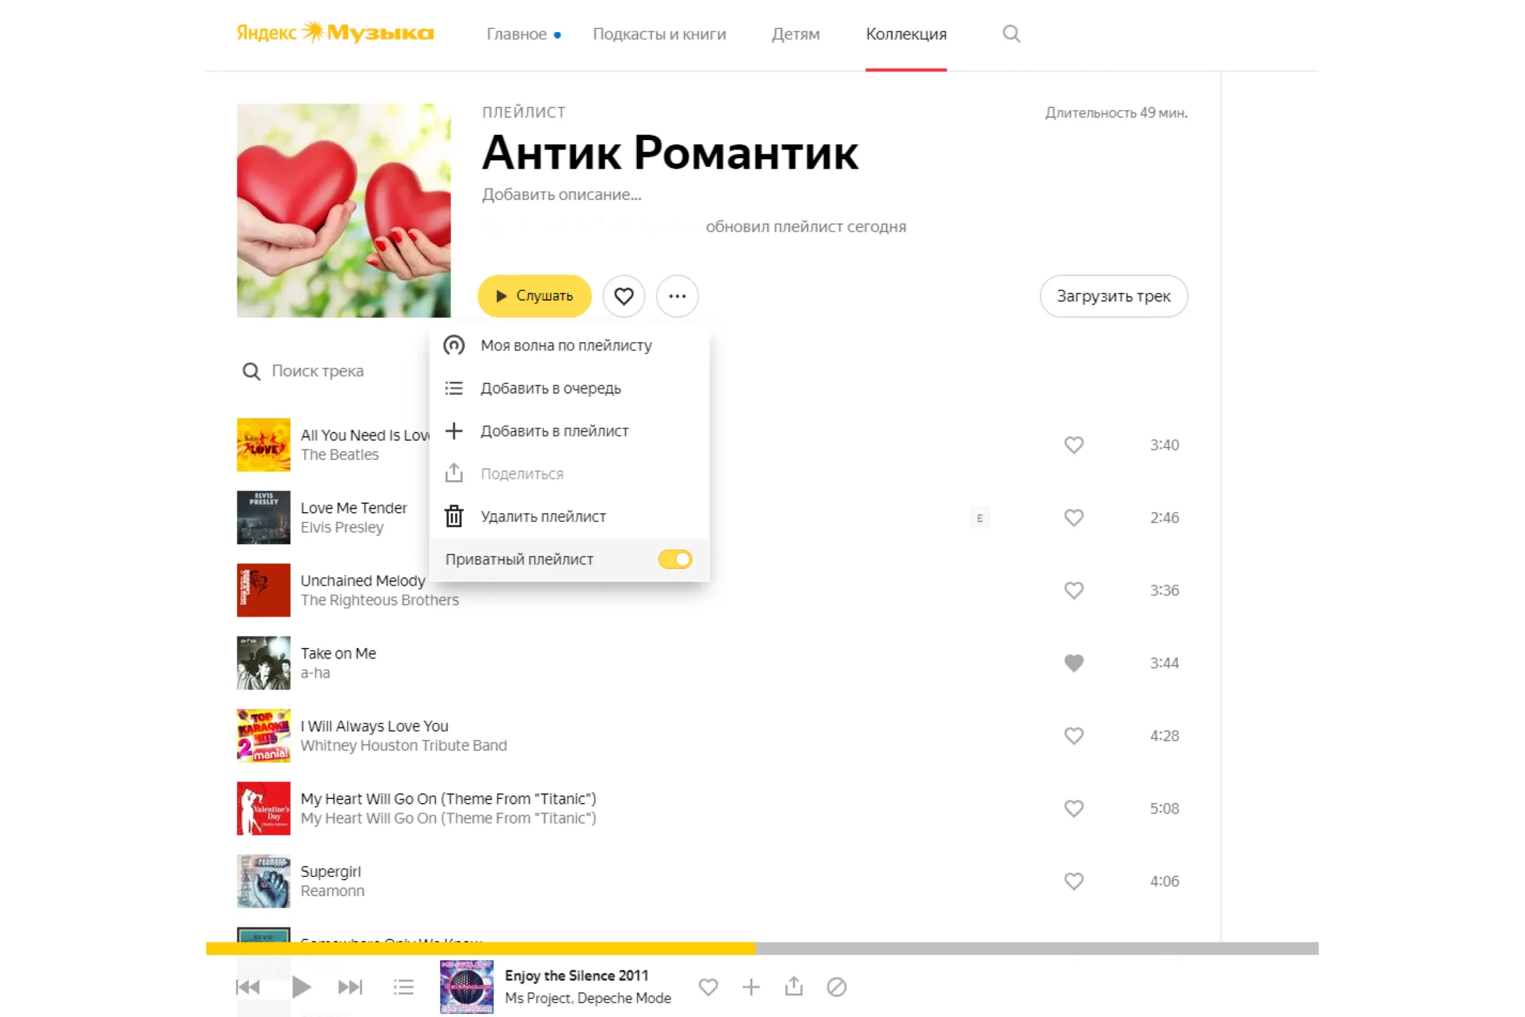Viewport: 1525px width, 1017px height.
Task: Share current track from the player bar
Action: (x=793, y=987)
